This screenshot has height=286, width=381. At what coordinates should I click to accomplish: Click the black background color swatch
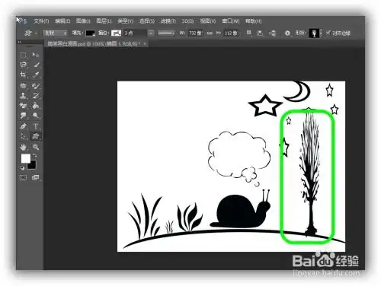point(33,166)
